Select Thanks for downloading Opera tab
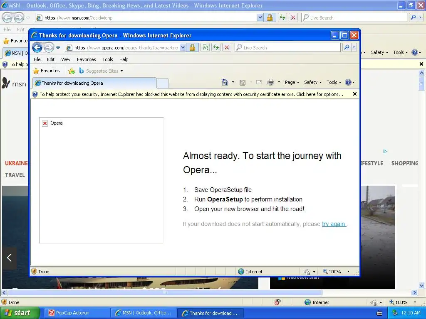 click(x=94, y=83)
